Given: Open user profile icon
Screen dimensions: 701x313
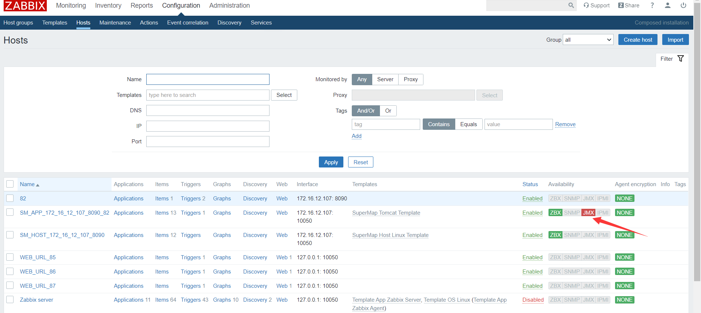Looking at the screenshot, I should tap(667, 5).
